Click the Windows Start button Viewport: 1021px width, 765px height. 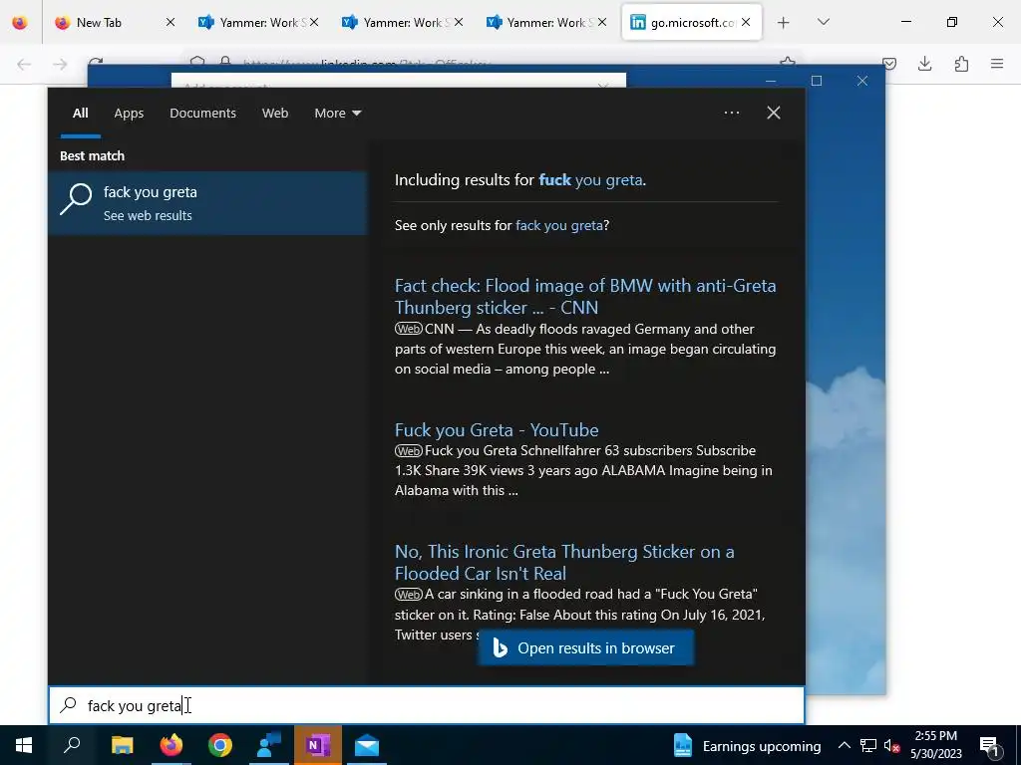click(24, 745)
